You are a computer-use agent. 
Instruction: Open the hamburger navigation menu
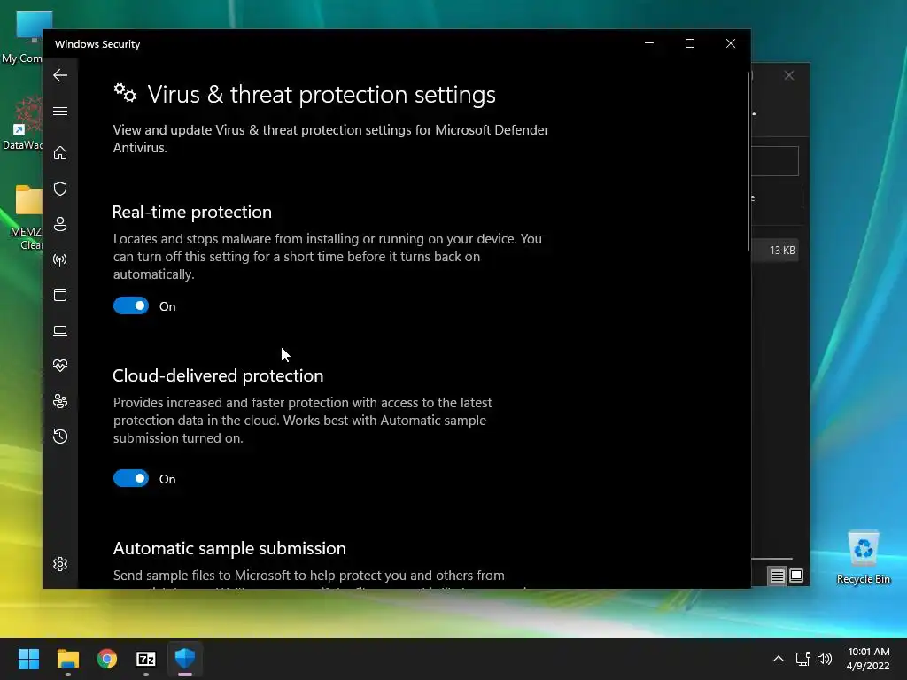pyautogui.click(x=60, y=111)
